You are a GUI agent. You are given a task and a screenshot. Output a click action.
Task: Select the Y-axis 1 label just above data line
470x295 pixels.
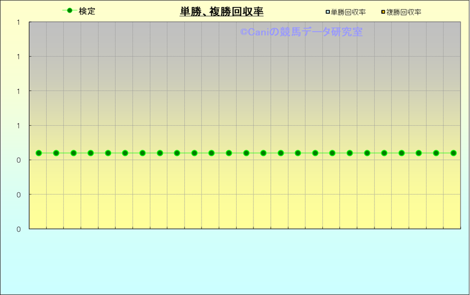pyautogui.click(x=19, y=126)
